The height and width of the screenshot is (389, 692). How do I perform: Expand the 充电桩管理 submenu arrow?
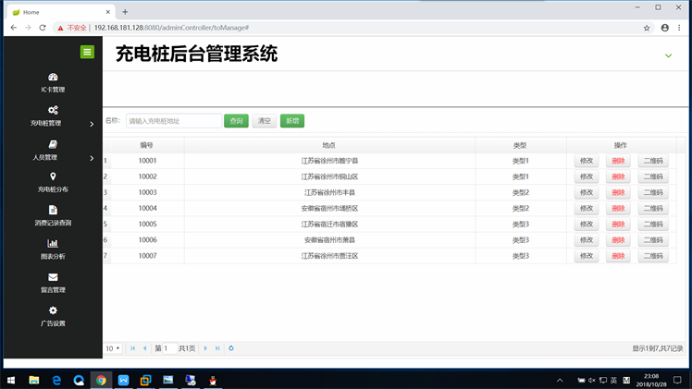coord(92,124)
